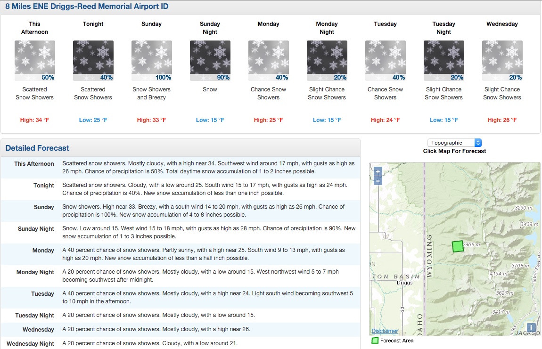Screen dimensions: 542x349
Task: Click the Tonight scattered snow showers icon
Action: coord(93,61)
